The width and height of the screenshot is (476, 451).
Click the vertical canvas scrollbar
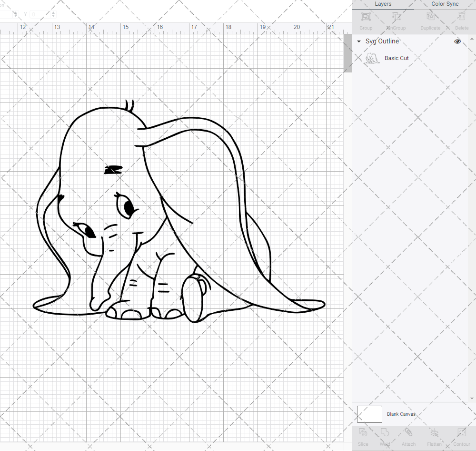tap(347, 52)
